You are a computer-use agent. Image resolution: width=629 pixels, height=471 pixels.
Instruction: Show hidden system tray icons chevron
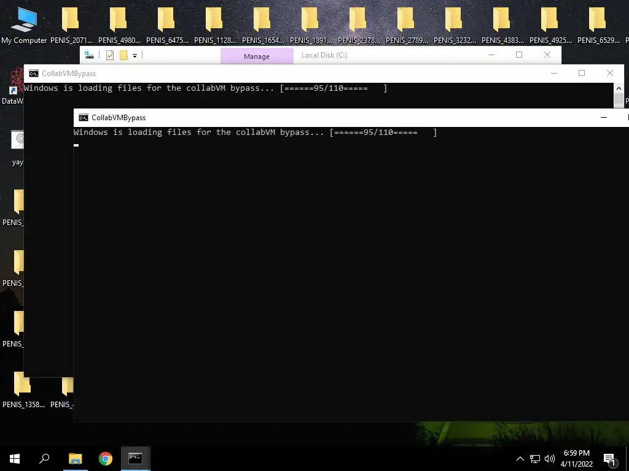coord(520,459)
